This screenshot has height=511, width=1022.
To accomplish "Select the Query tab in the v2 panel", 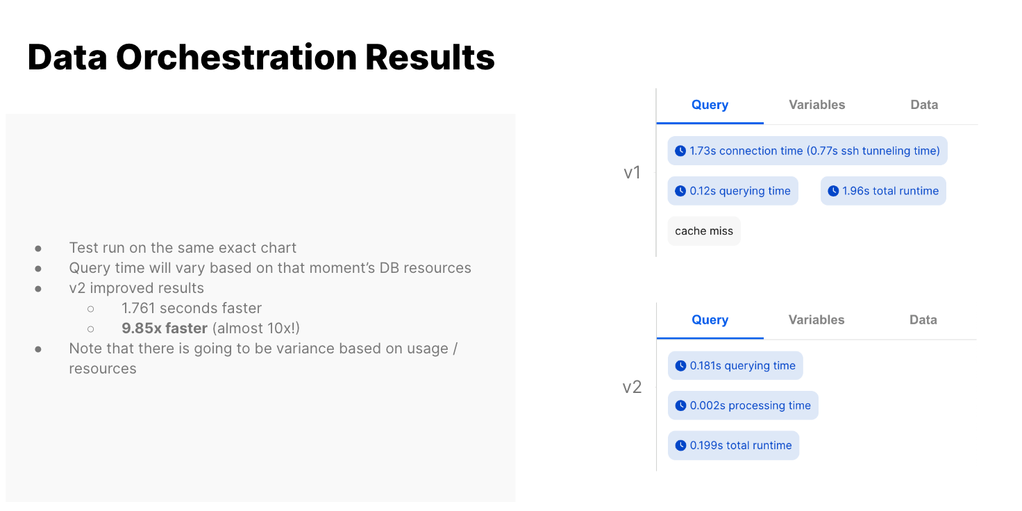I will (x=710, y=319).
